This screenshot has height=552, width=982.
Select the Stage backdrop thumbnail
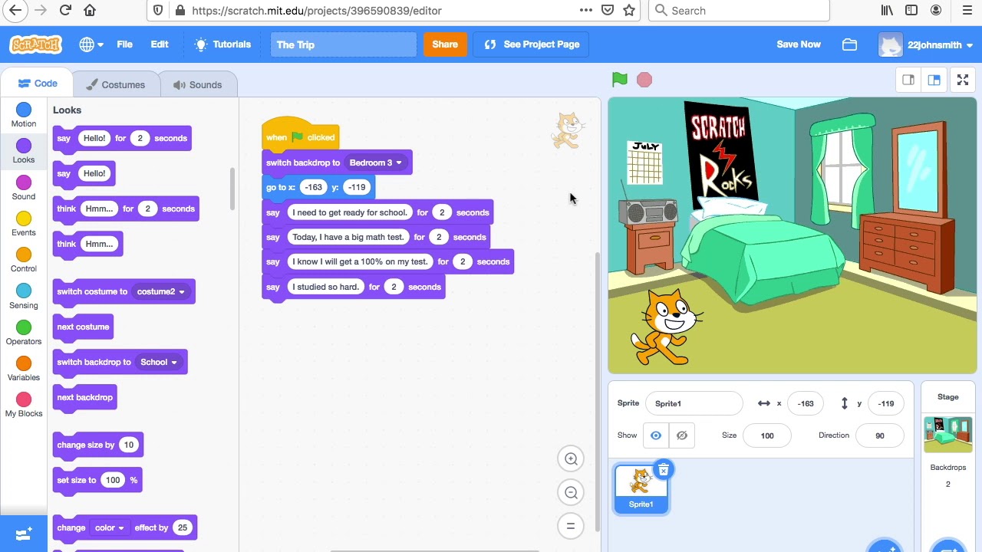pos(948,435)
